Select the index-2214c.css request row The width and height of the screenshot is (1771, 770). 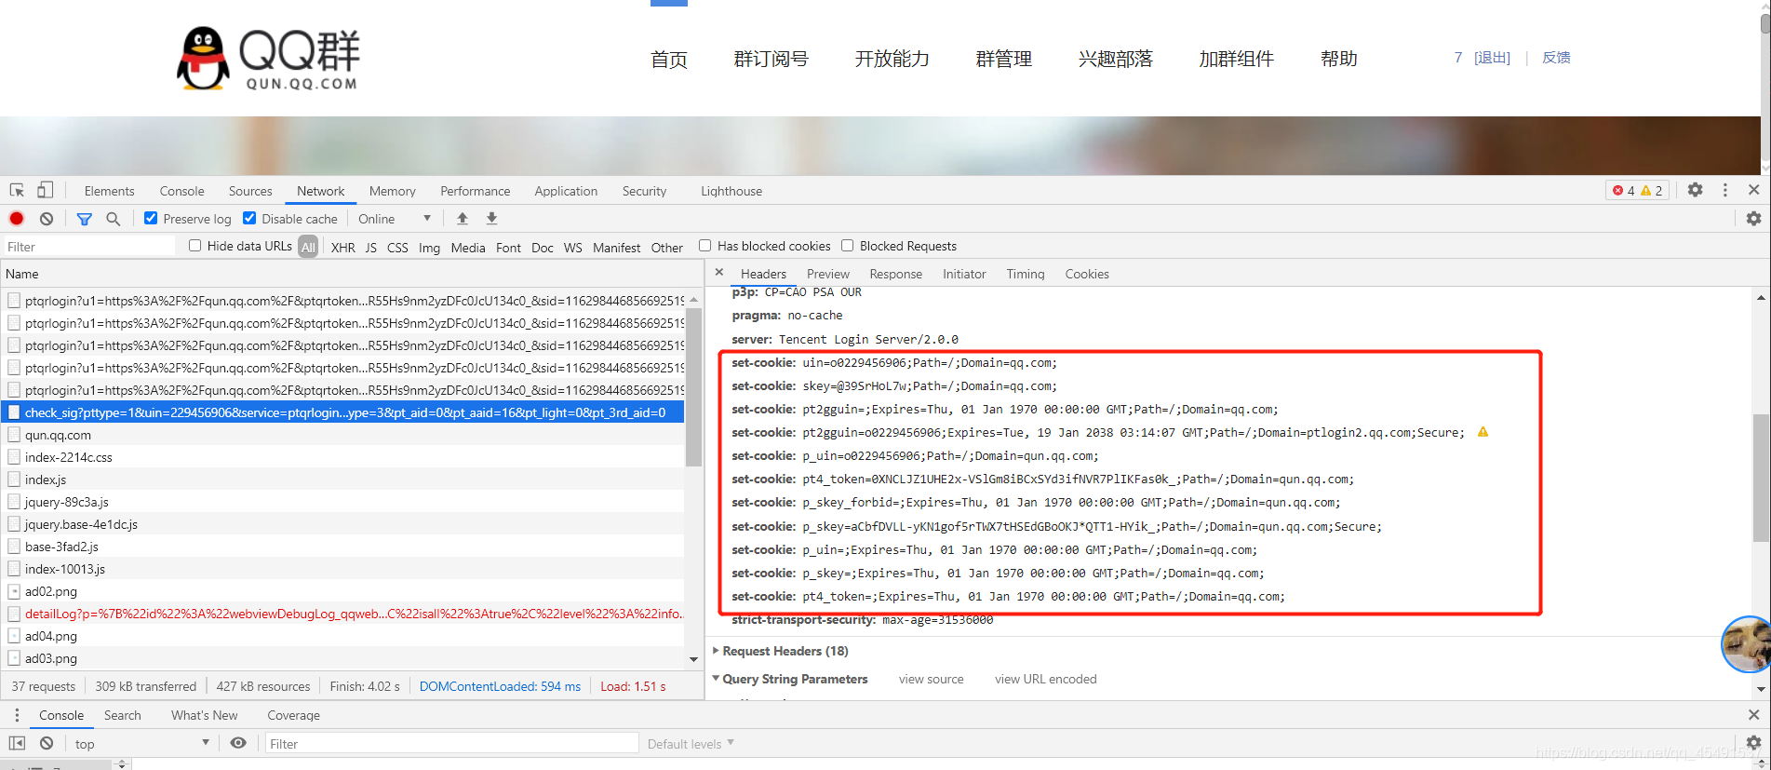point(342,457)
